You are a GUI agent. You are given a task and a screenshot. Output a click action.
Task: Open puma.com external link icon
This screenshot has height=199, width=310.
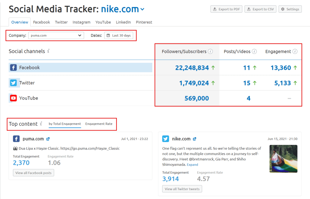(48, 139)
